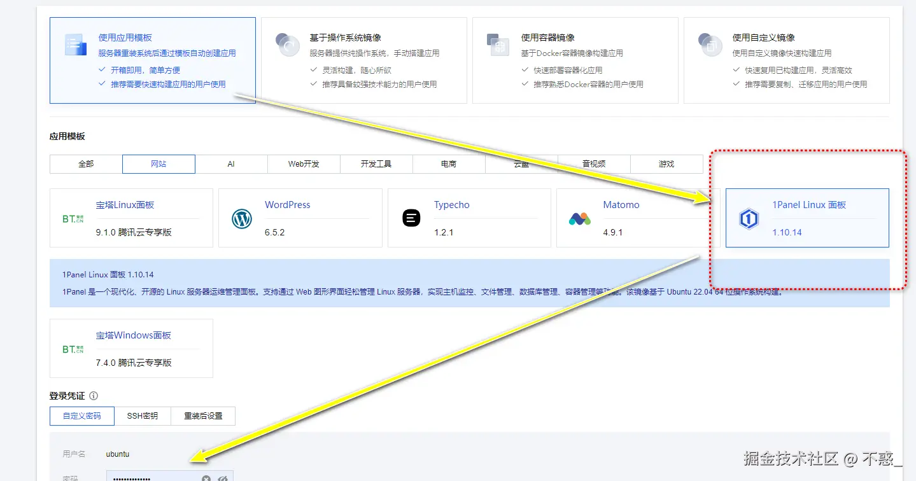Switch to the AI template tab
The width and height of the screenshot is (916, 481).
tap(231, 164)
